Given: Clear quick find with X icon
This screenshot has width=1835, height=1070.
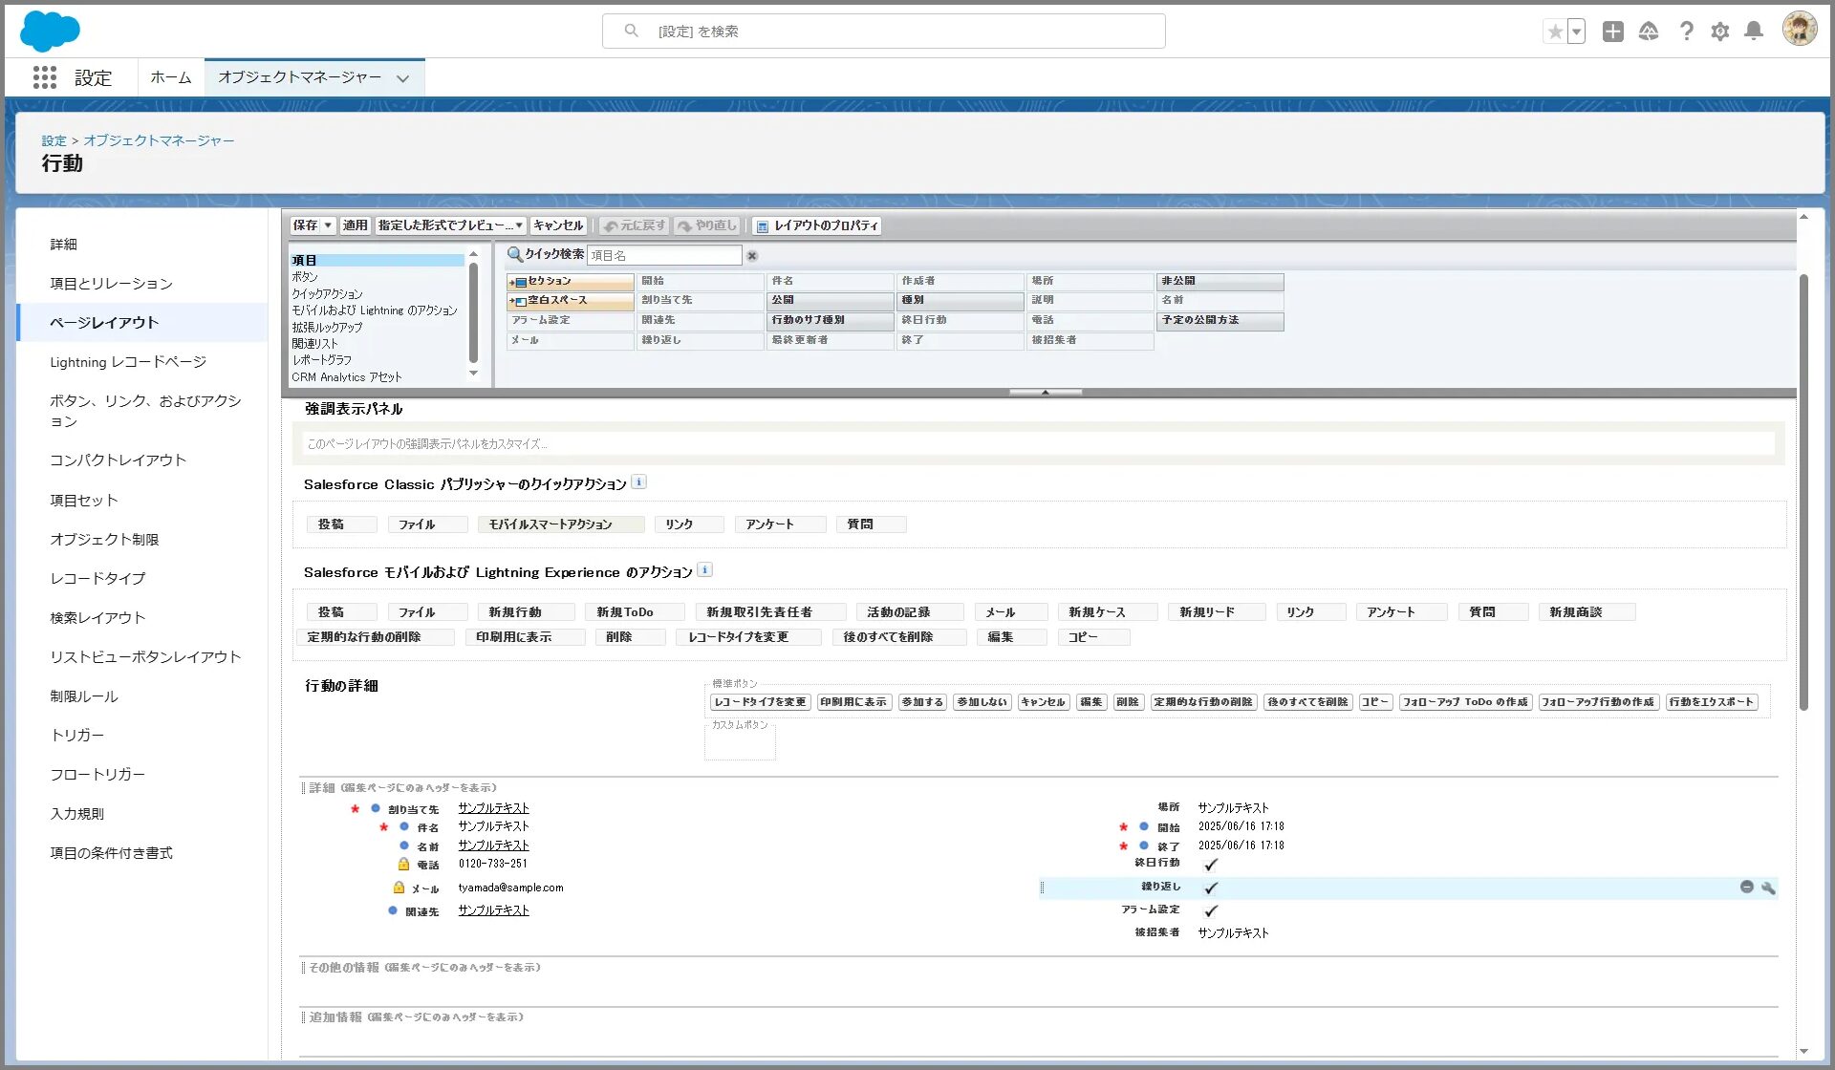Looking at the screenshot, I should pos(752,256).
